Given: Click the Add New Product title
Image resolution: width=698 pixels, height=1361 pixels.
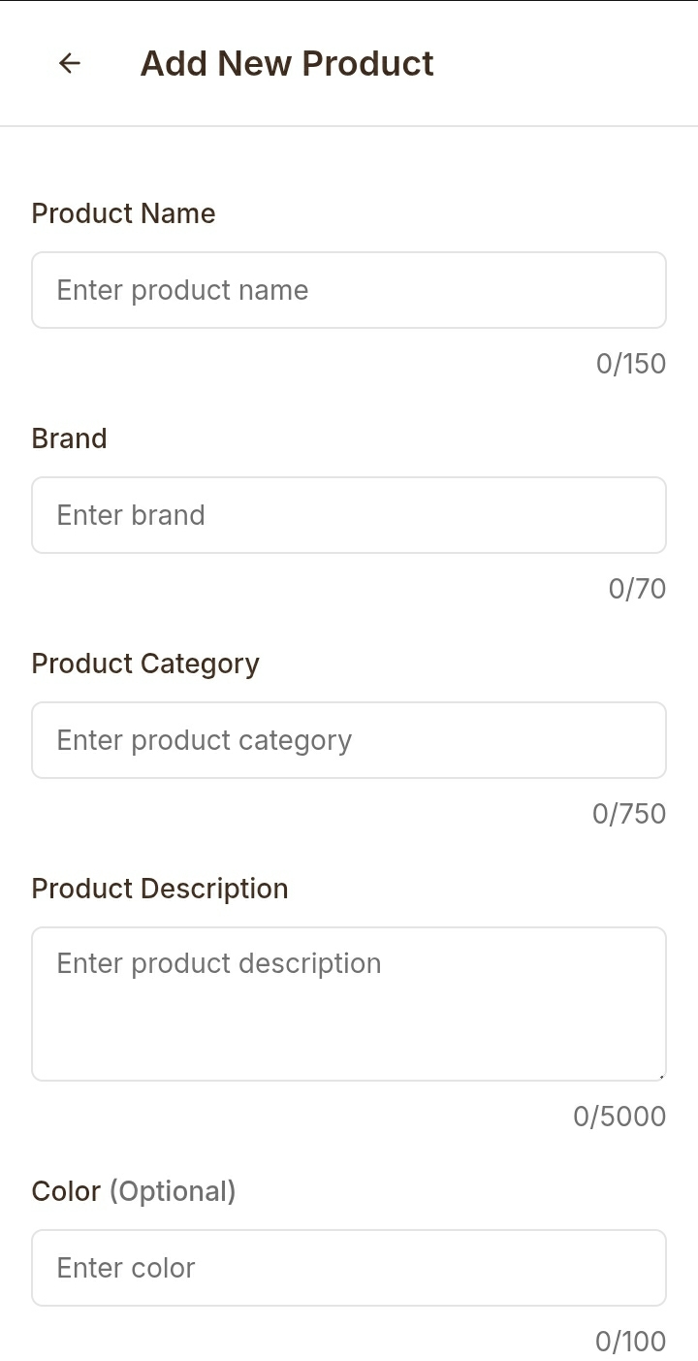Looking at the screenshot, I should [x=287, y=63].
